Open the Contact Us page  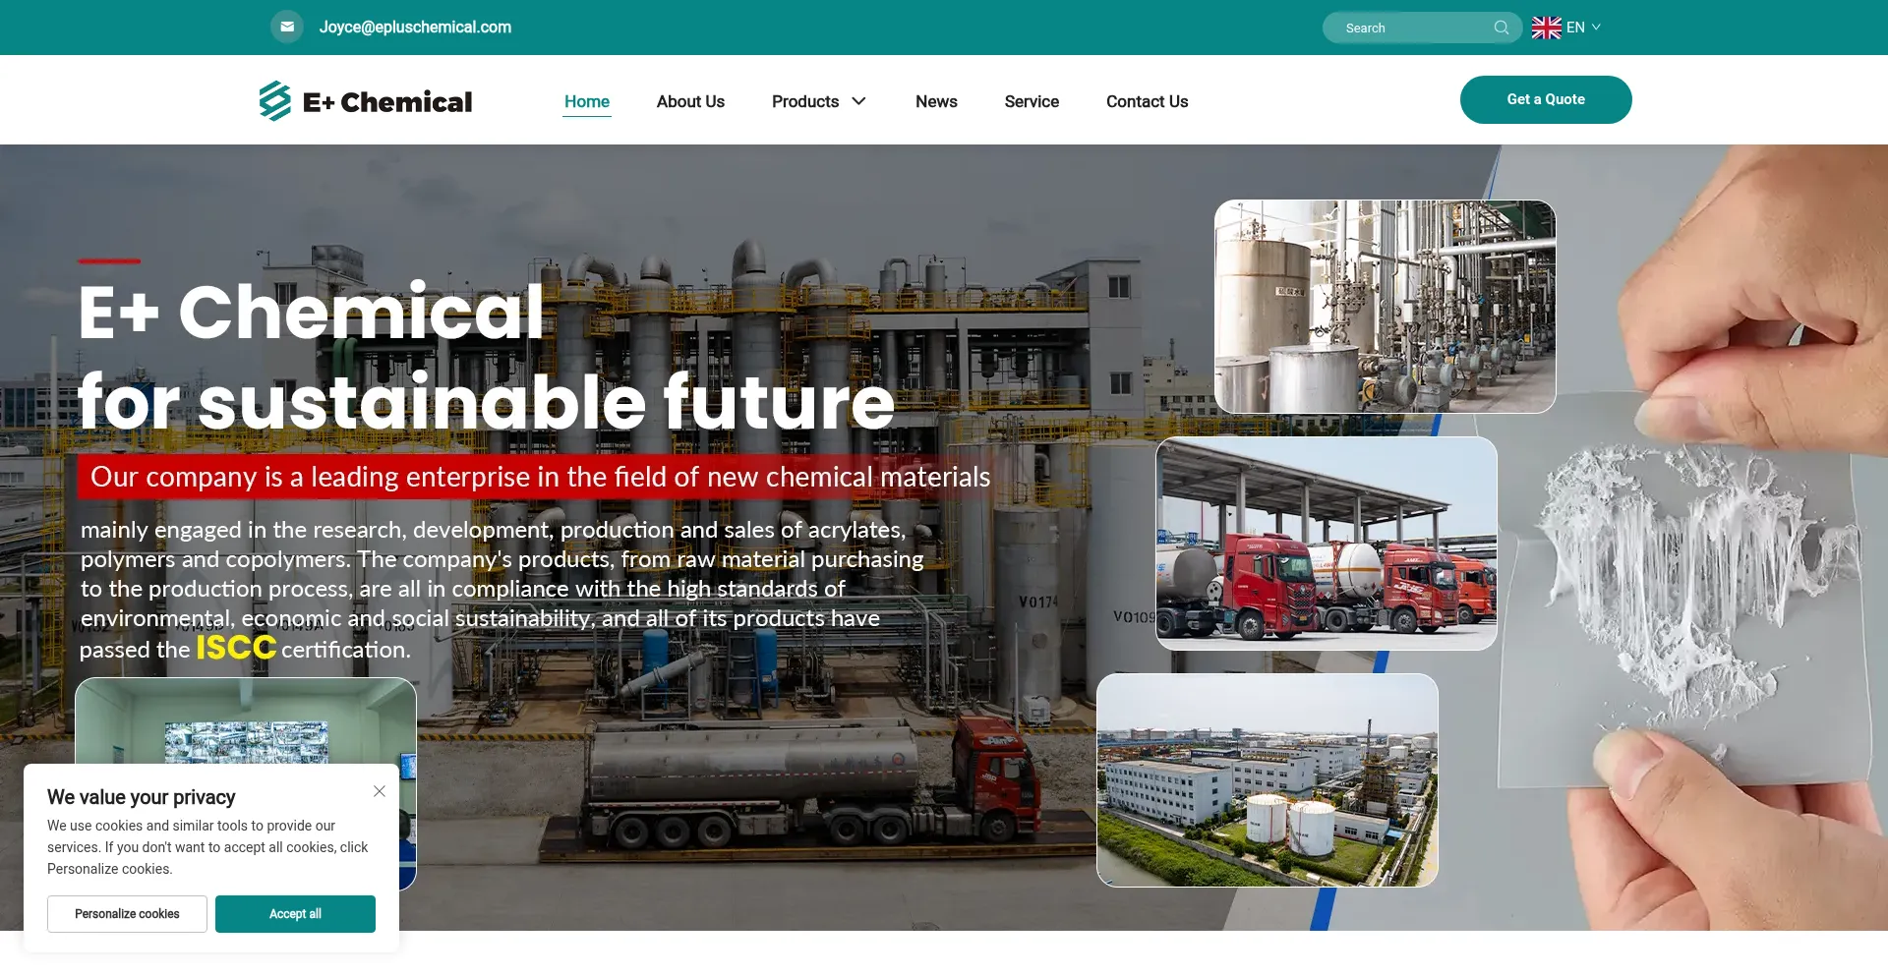(1147, 101)
